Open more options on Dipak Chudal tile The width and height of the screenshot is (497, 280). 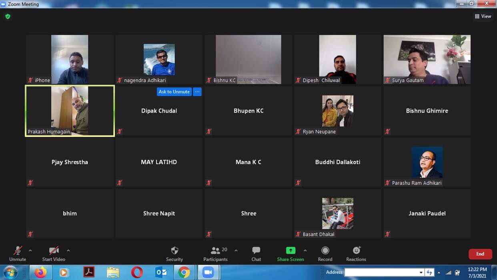(x=197, y=92)
